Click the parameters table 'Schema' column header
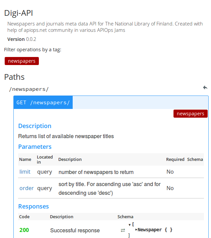211x238 pixels. pyautogui.click(x=195, y=159)
